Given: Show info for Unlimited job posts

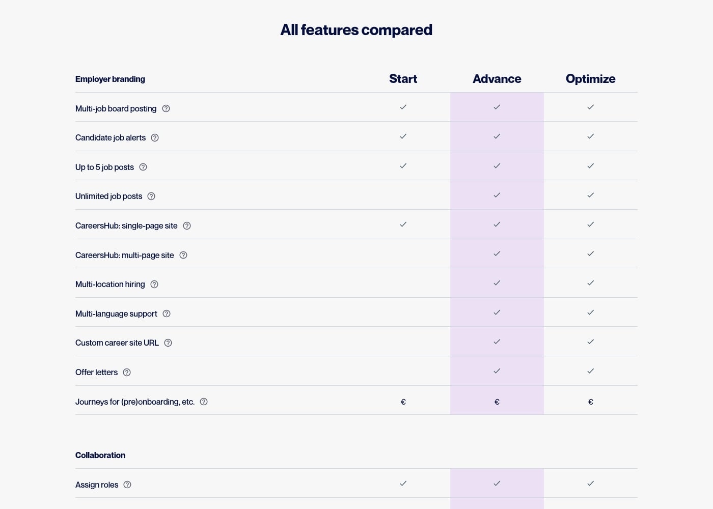Looking at the screenshot, I should (151, 196).
